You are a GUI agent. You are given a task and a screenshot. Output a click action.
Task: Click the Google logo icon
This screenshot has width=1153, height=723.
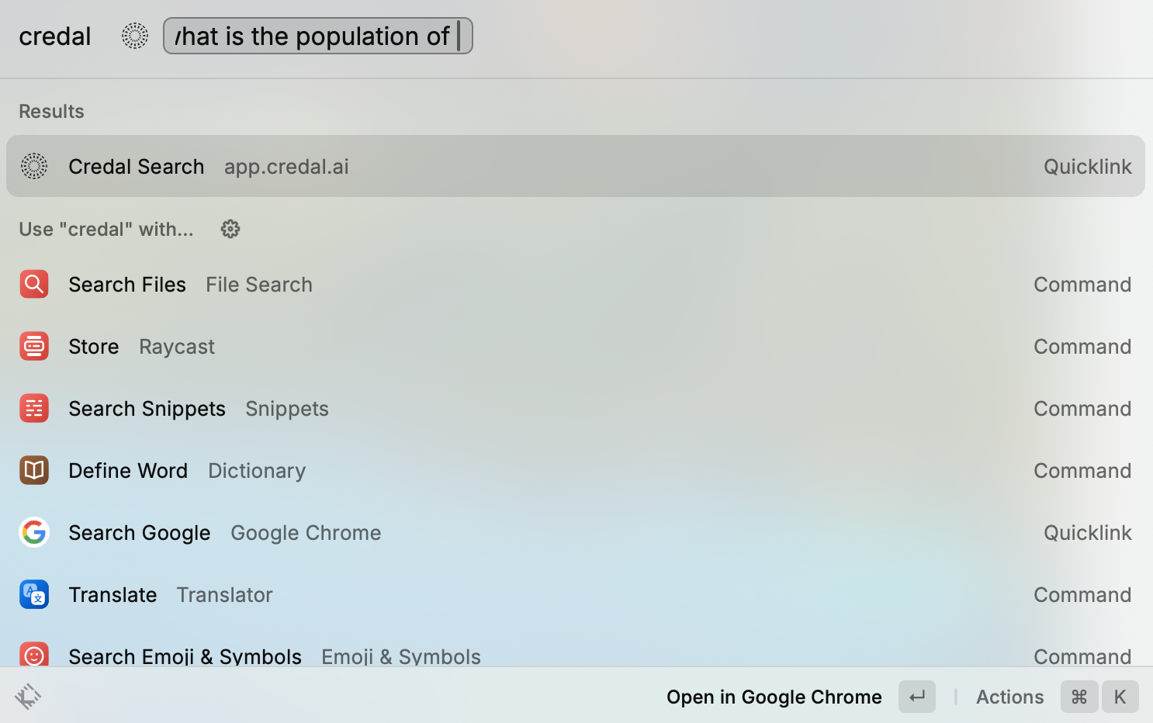point(34,533)
